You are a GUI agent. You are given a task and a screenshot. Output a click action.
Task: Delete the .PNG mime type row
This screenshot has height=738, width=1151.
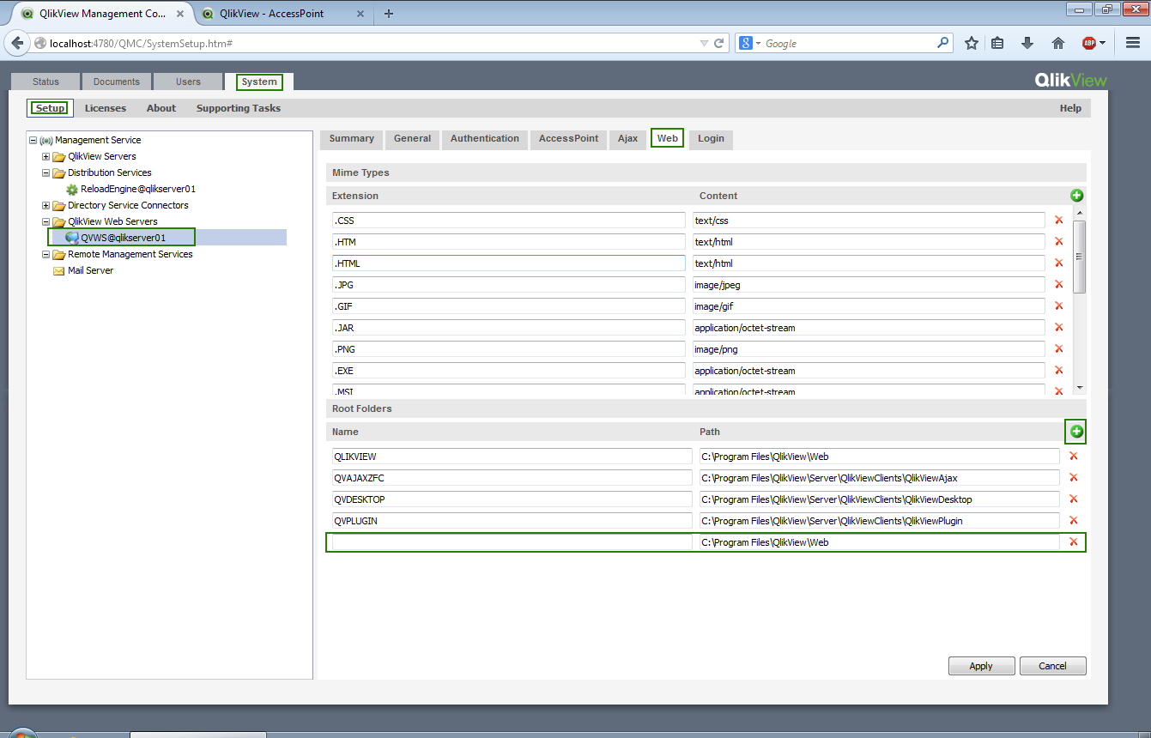(x=1058, y=349)
